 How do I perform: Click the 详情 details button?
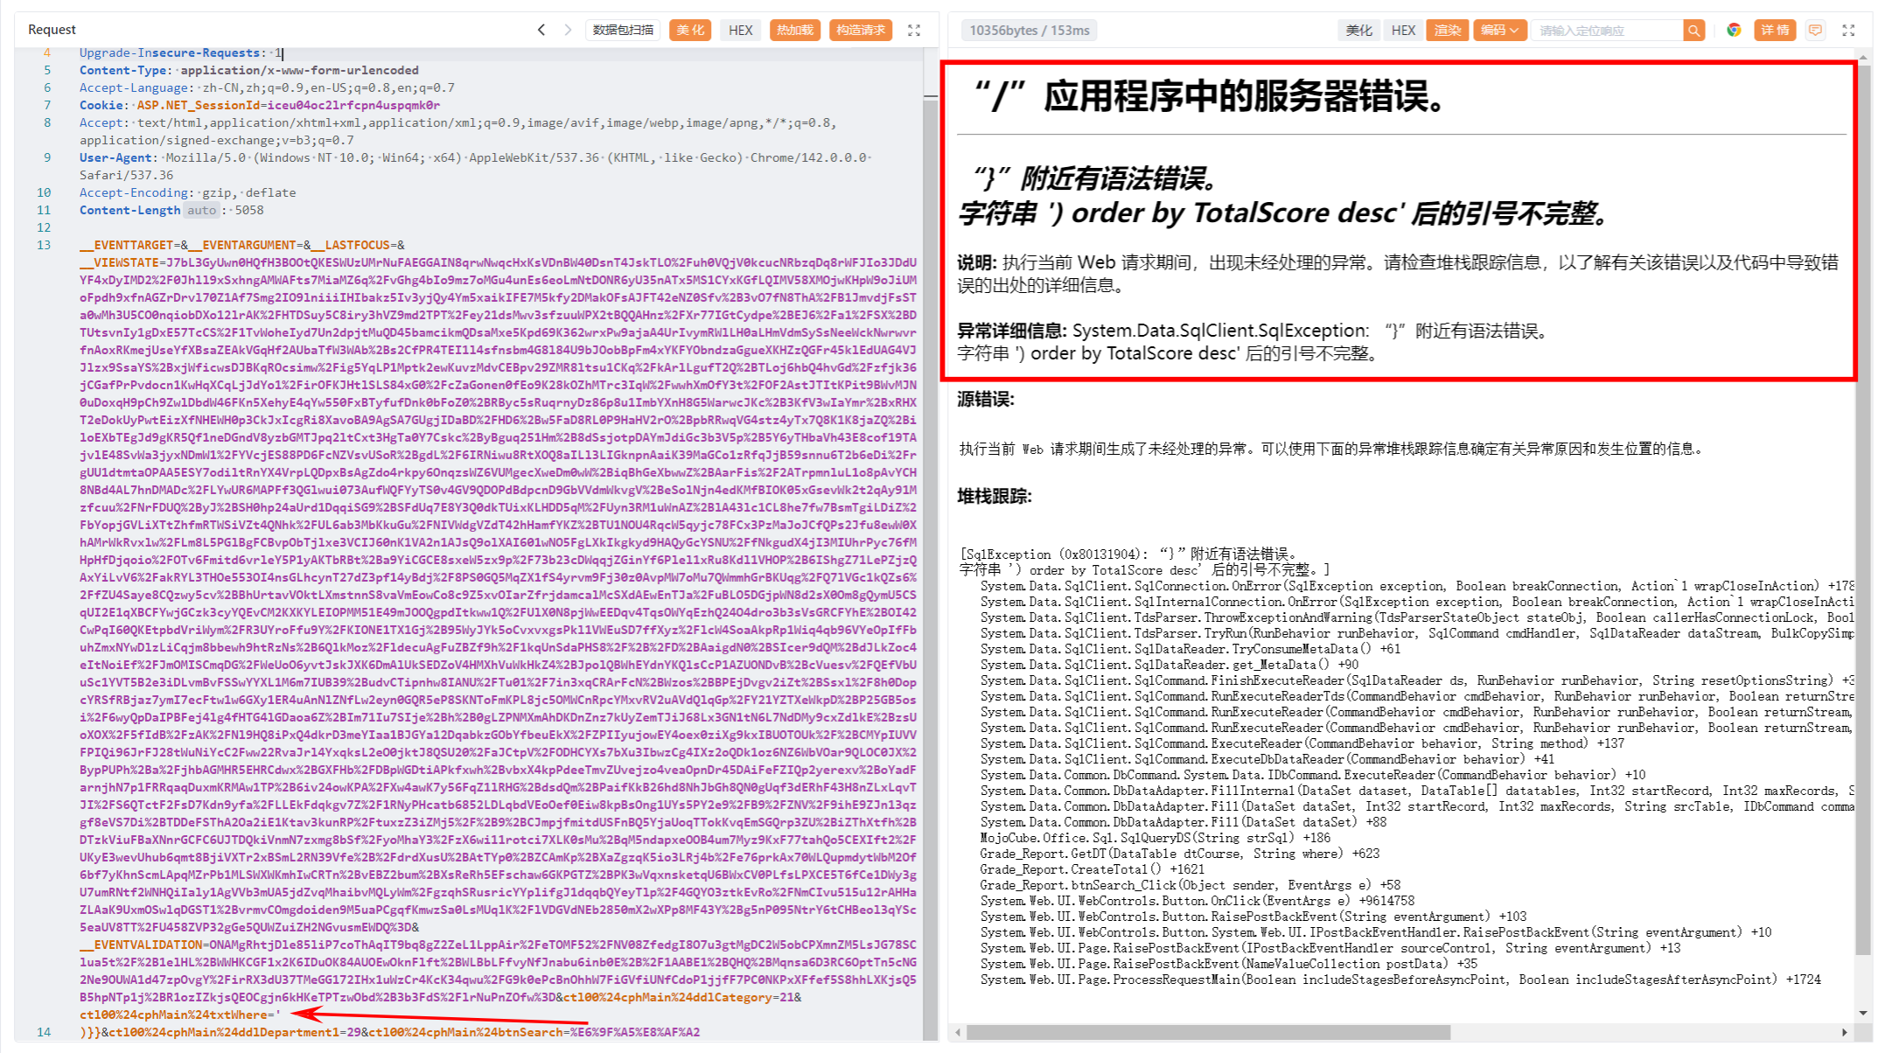[x=1775, y=31]
